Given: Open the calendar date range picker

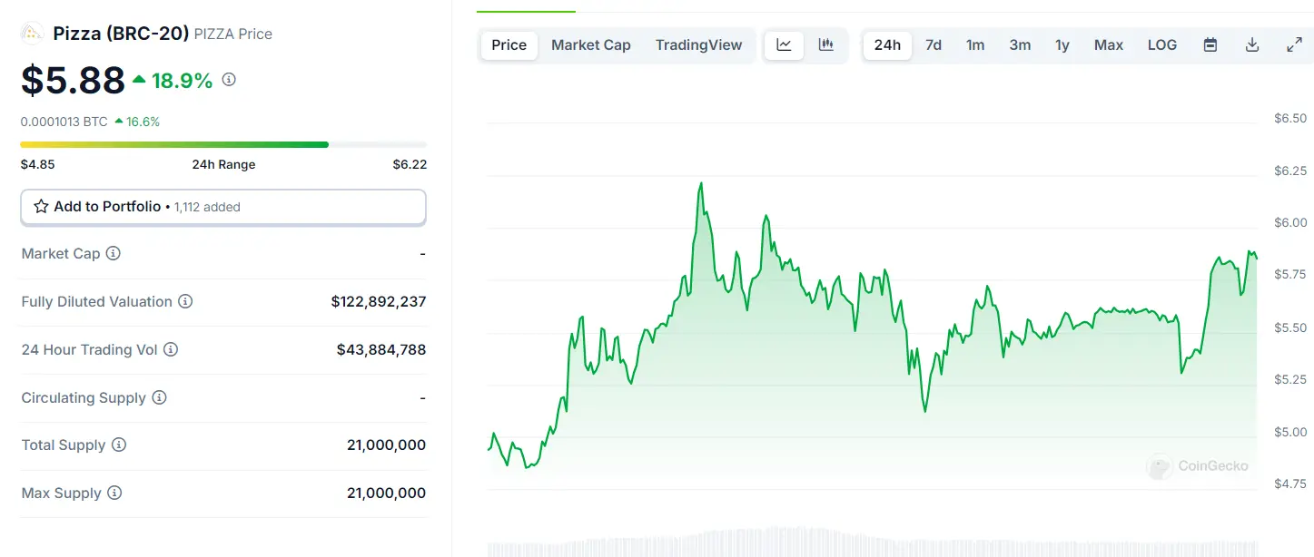Looking at the screenshot, I should tap(1210, 44).
